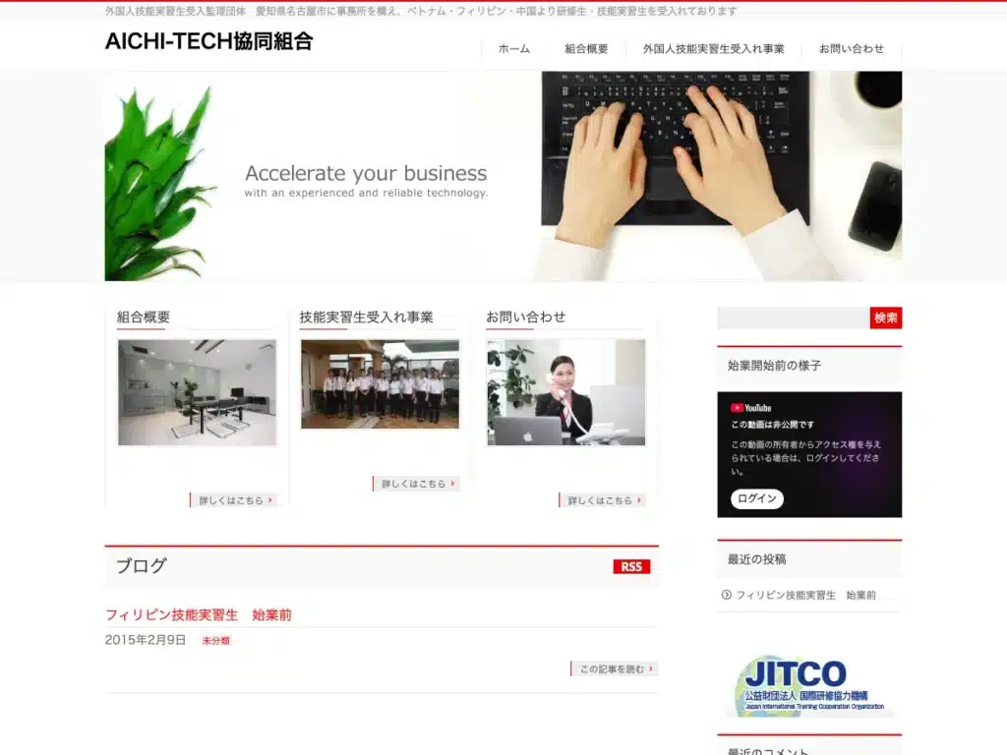Open recent post フィリピン技能実習生 始業前 in sidebar
Viewport: 1007px width, 755px height.
click(805, 595)
